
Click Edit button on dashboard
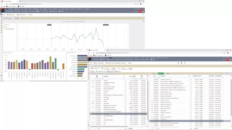pyautogui.click(x=5, y=18)
